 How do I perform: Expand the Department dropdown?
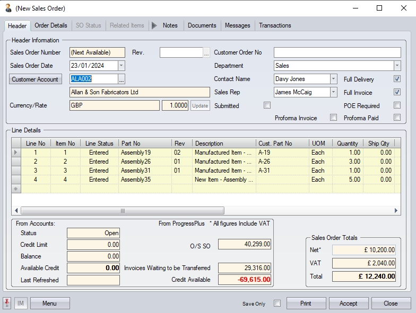tap(397, 66)
